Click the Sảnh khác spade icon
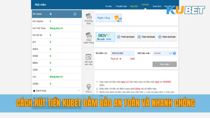The height and width of the screenshot is (118, 210). 34,91
